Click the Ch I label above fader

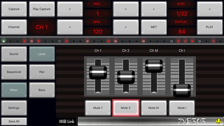point(182,50)
